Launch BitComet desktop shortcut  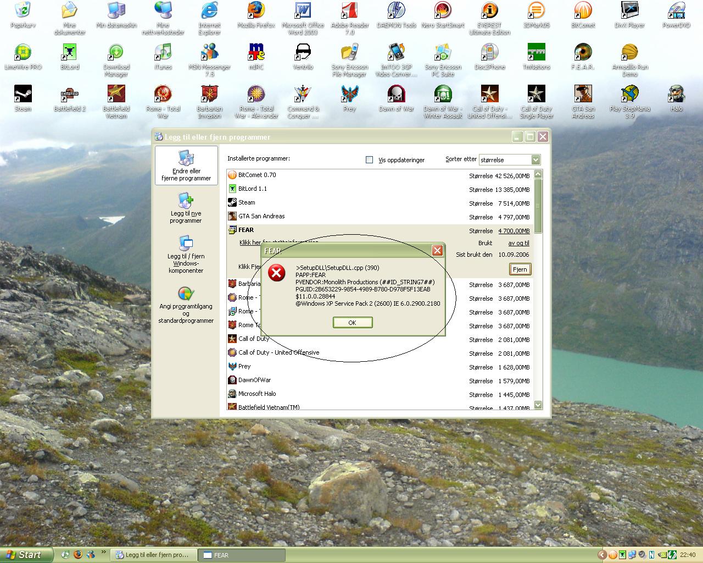click(583, 15)
